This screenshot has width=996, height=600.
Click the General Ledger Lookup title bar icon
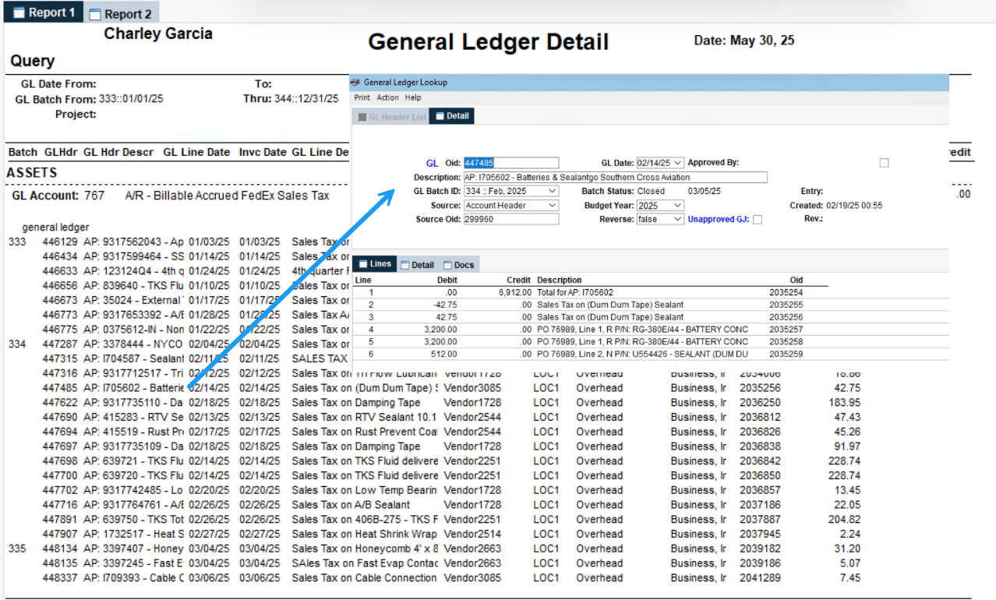[x=355, y=83]
